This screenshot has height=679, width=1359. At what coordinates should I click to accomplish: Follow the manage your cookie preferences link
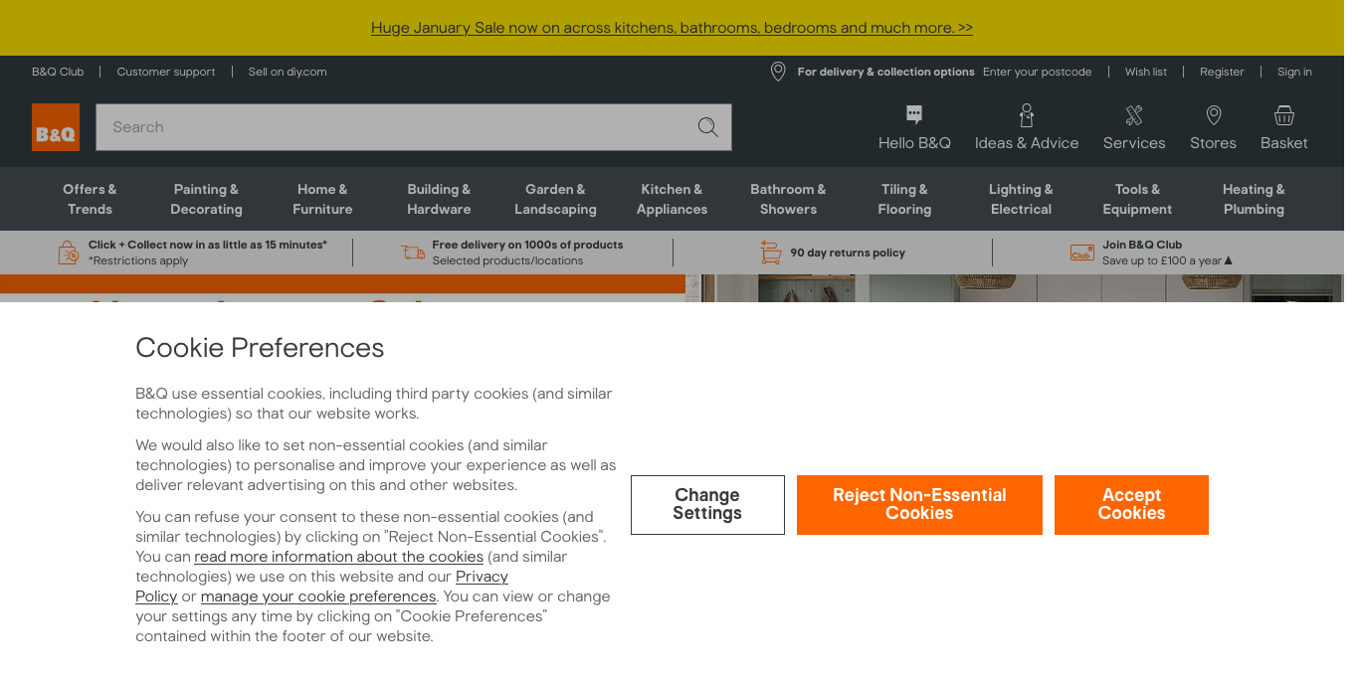click(x=318, y=596)
